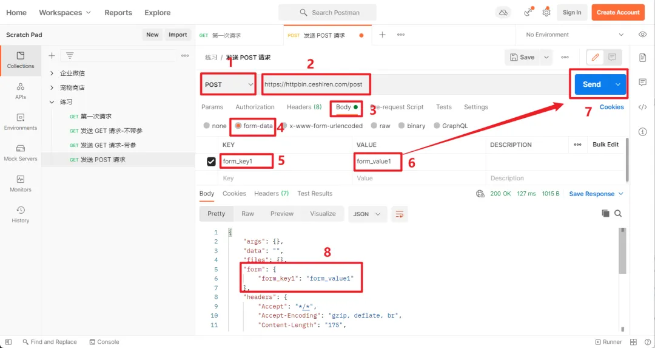Click the Sign In button
Viewport: 655px width, 348px height.
tap(571, 13)
